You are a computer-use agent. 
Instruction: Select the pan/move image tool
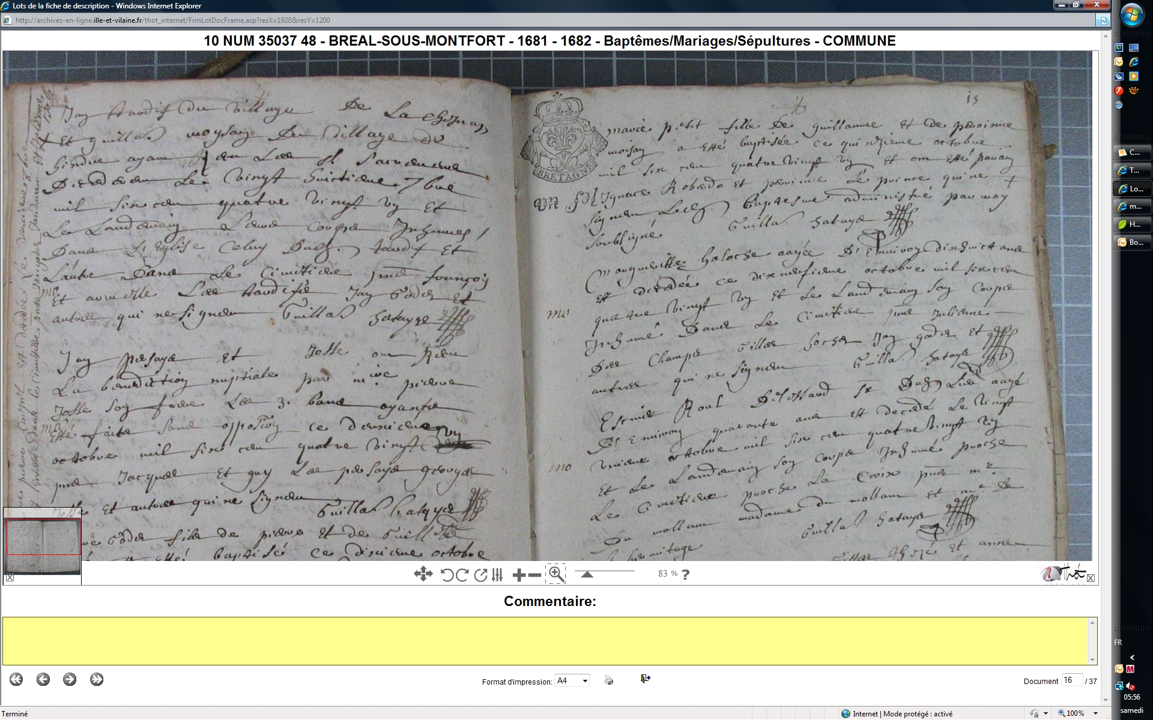[x=423, y=574]
